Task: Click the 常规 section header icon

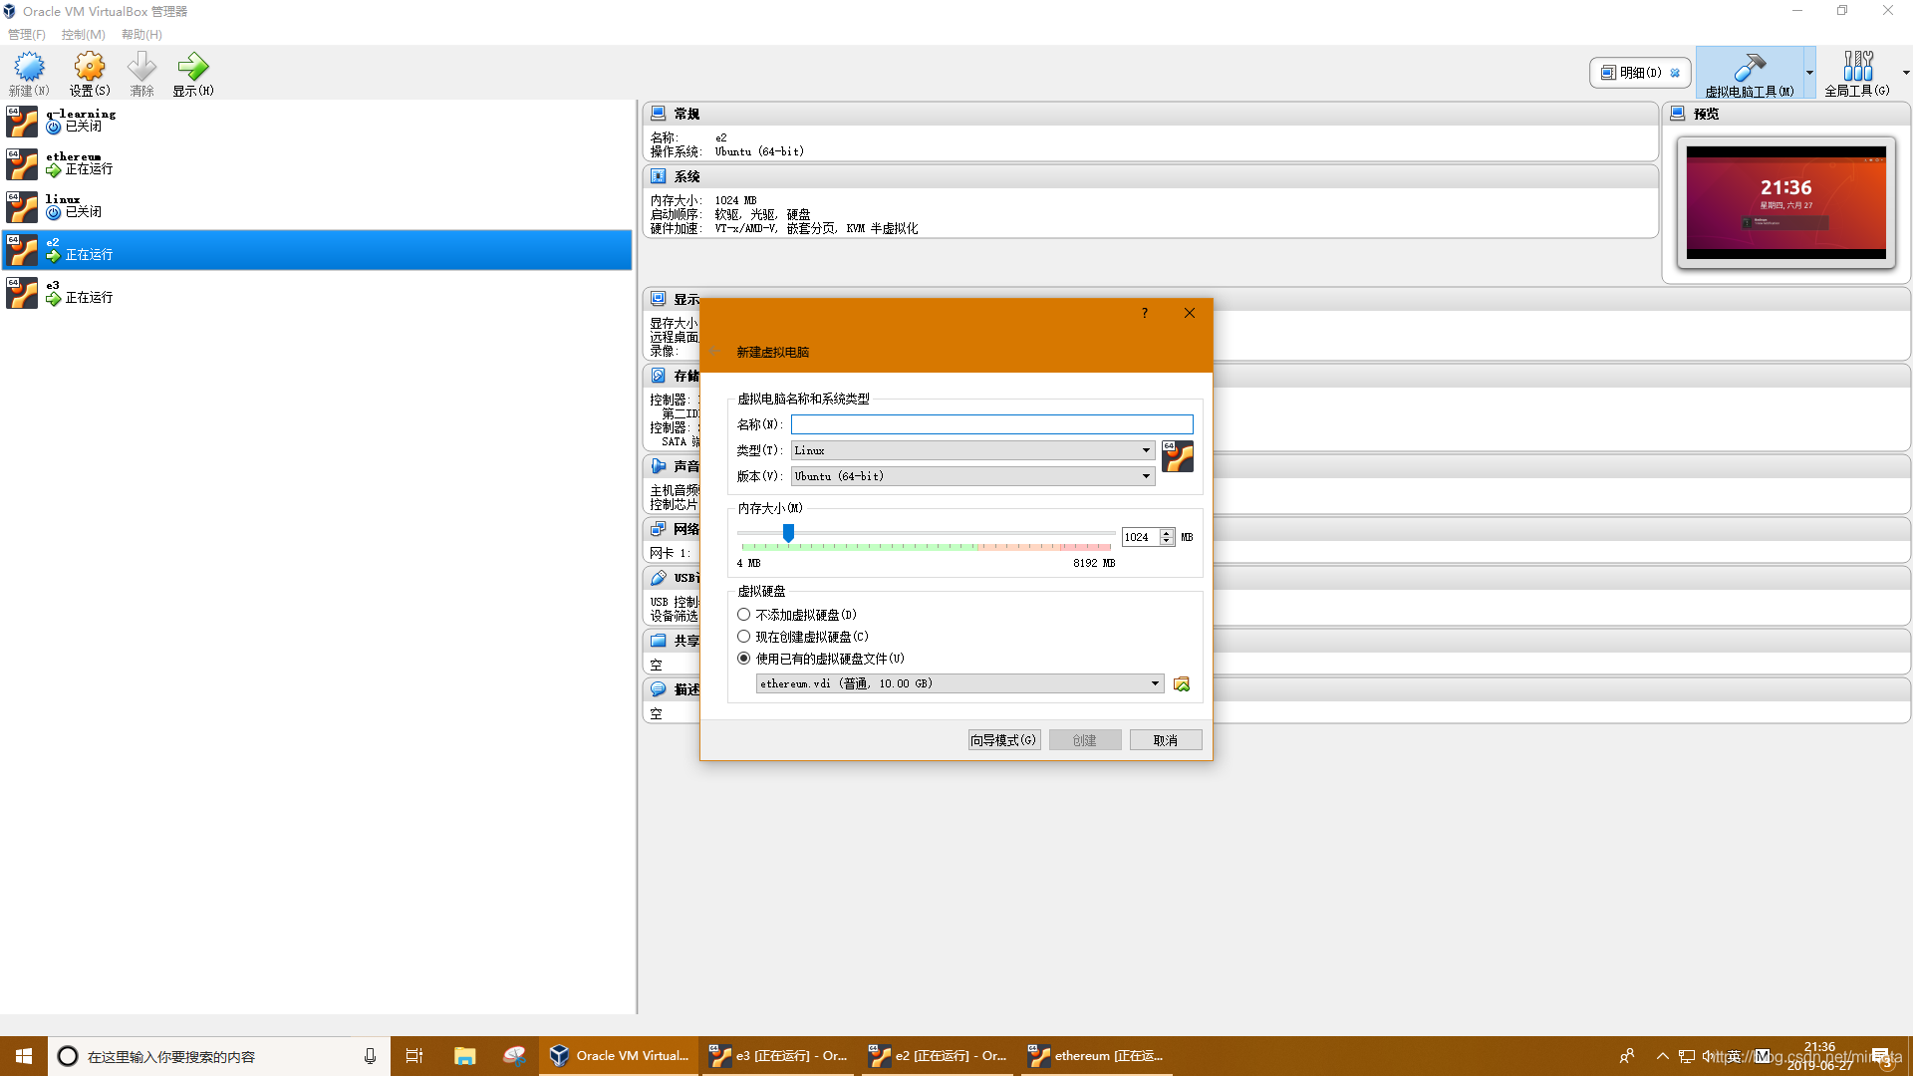Action: coord(658,114)
